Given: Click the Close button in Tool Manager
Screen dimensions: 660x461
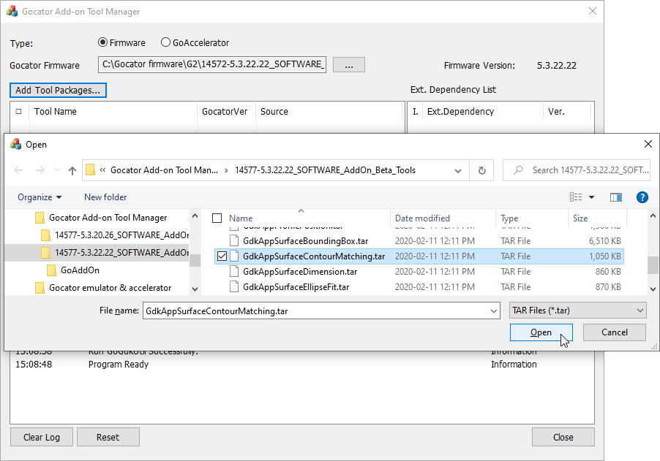Looking at the screenshot, I should [563, 437].
